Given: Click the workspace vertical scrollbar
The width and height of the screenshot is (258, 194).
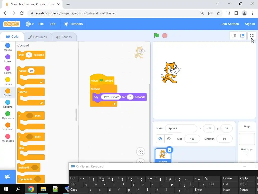Looking at the screenshot, I should pyautogui.click(x=149, y=123).
